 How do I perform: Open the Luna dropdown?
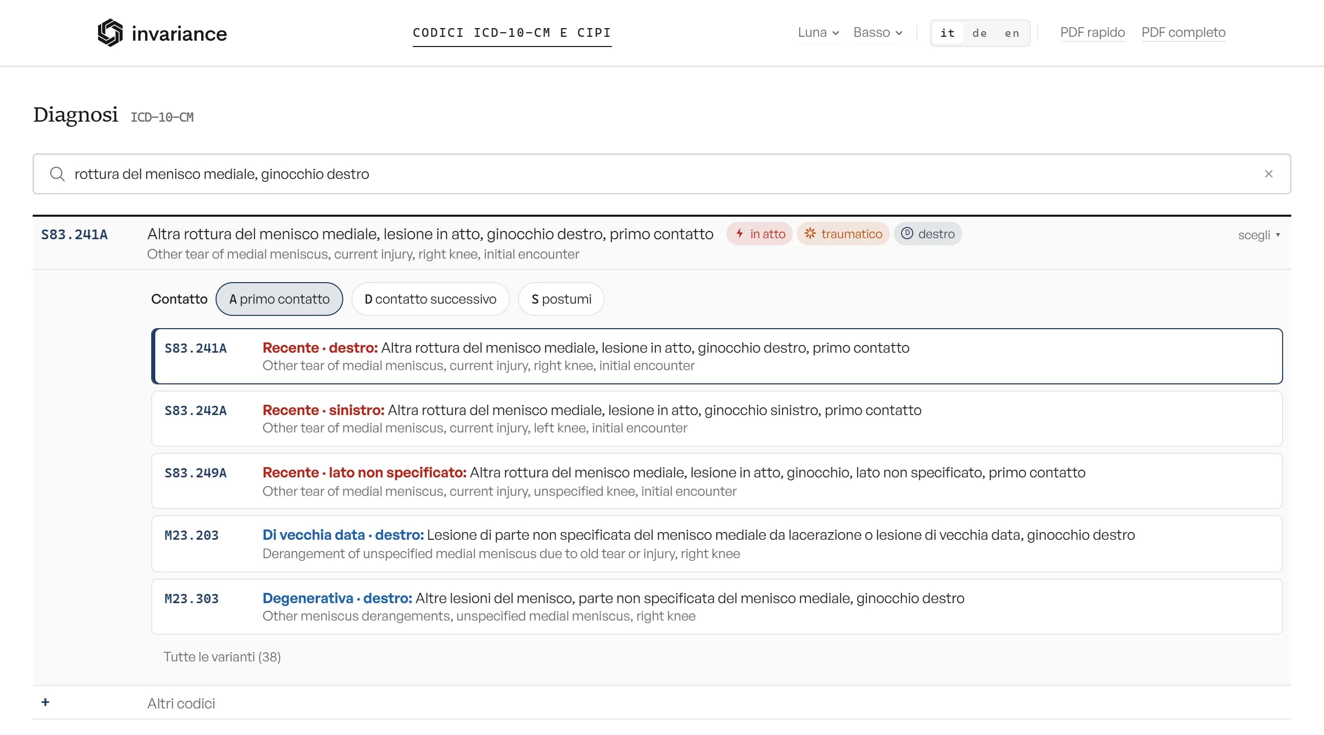coord(818,32)
